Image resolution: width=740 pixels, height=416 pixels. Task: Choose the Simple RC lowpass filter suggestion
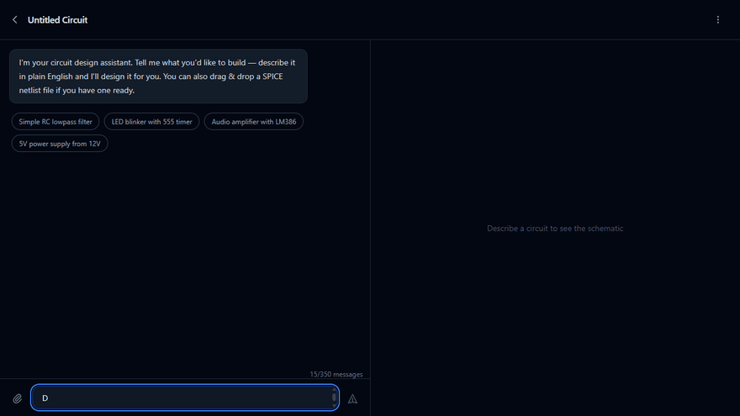[55, 122]
